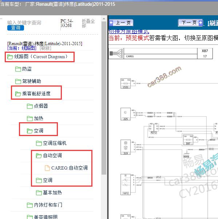Click the left arrow icon on 上一页
The height and width of the screenshot is (219, 218).
click(111, 23)
